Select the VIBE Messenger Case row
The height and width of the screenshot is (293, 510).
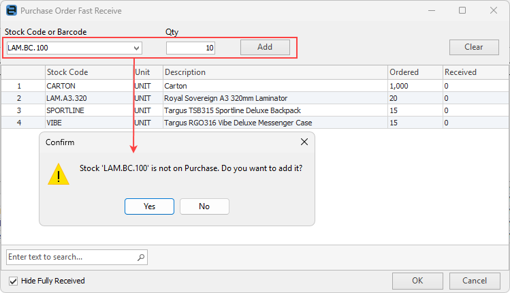coord(204,123)
